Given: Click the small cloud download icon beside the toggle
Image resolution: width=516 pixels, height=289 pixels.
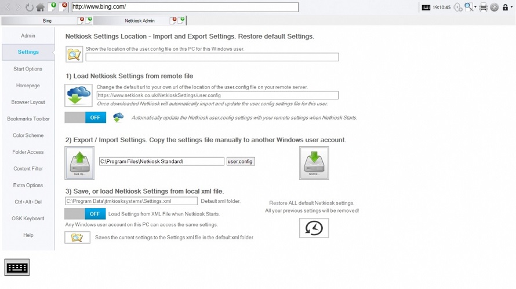Looking at the screenshot, I should [x=118, y=117].
